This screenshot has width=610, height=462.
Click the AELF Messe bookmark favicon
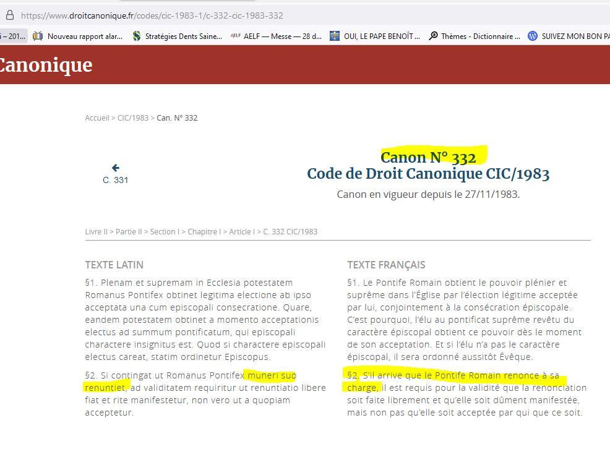[235, 36]
